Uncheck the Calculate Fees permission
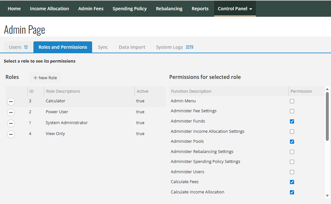331x204 pixels. [x=292, y=182]
